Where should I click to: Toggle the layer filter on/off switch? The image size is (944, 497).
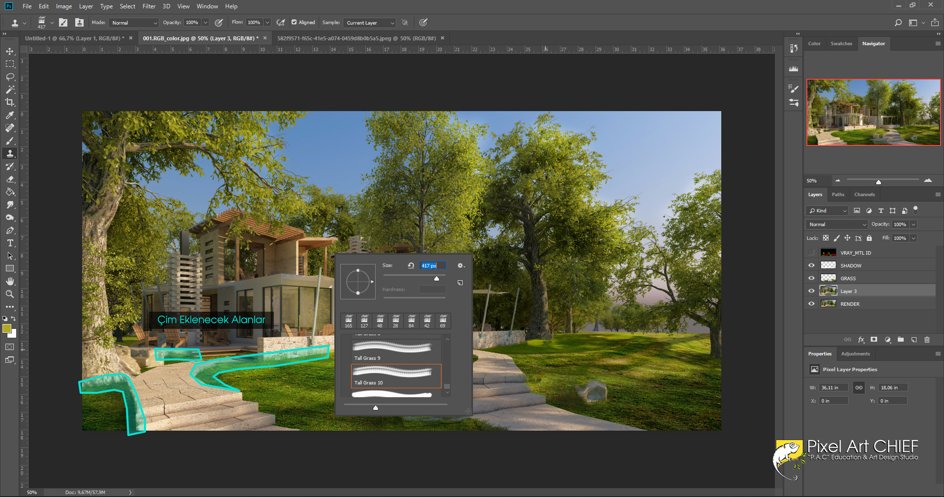click(915, 209)
